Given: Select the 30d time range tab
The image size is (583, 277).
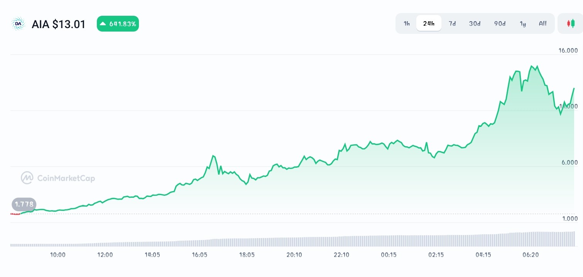Looking at the screenshot, I should click(x=475, y=23).
